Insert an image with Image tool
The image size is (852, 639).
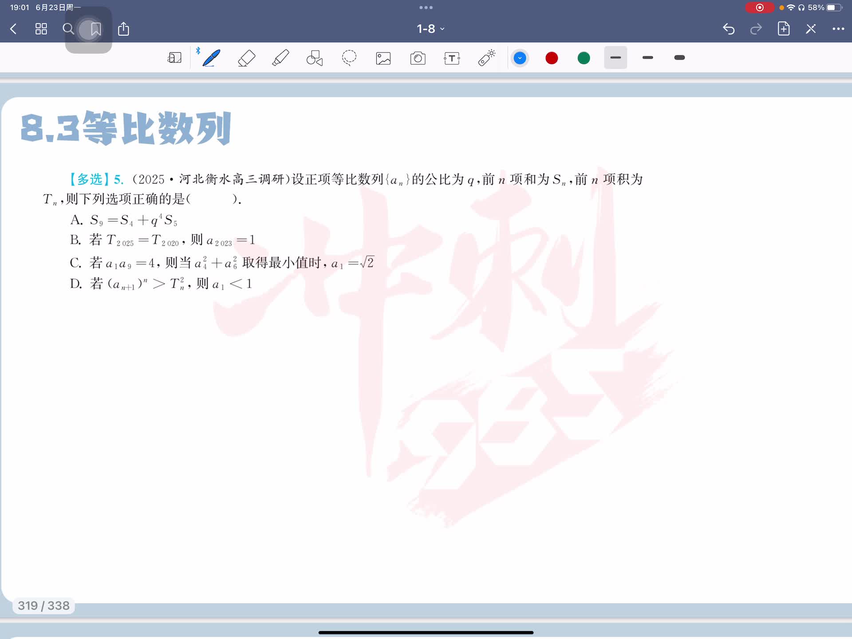click(x=383, y=58)
